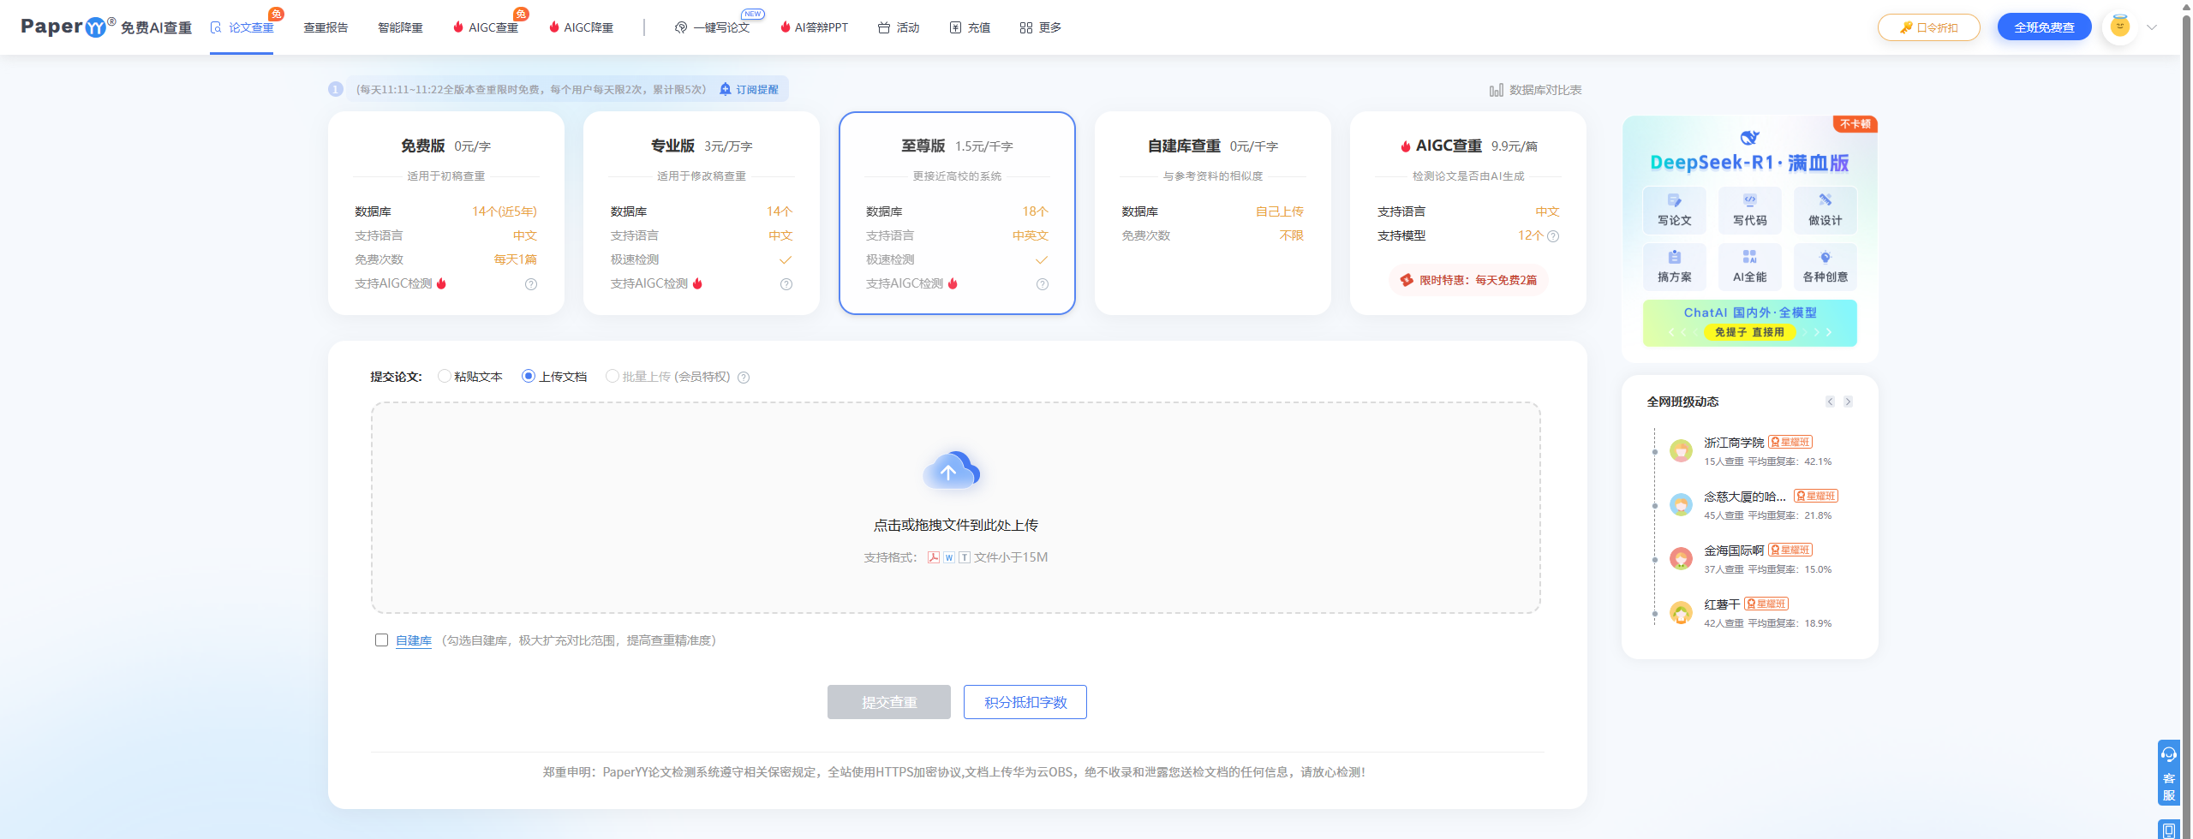
Task: Open the AIGC查重 menu item
Action: [x=486, y=27]
